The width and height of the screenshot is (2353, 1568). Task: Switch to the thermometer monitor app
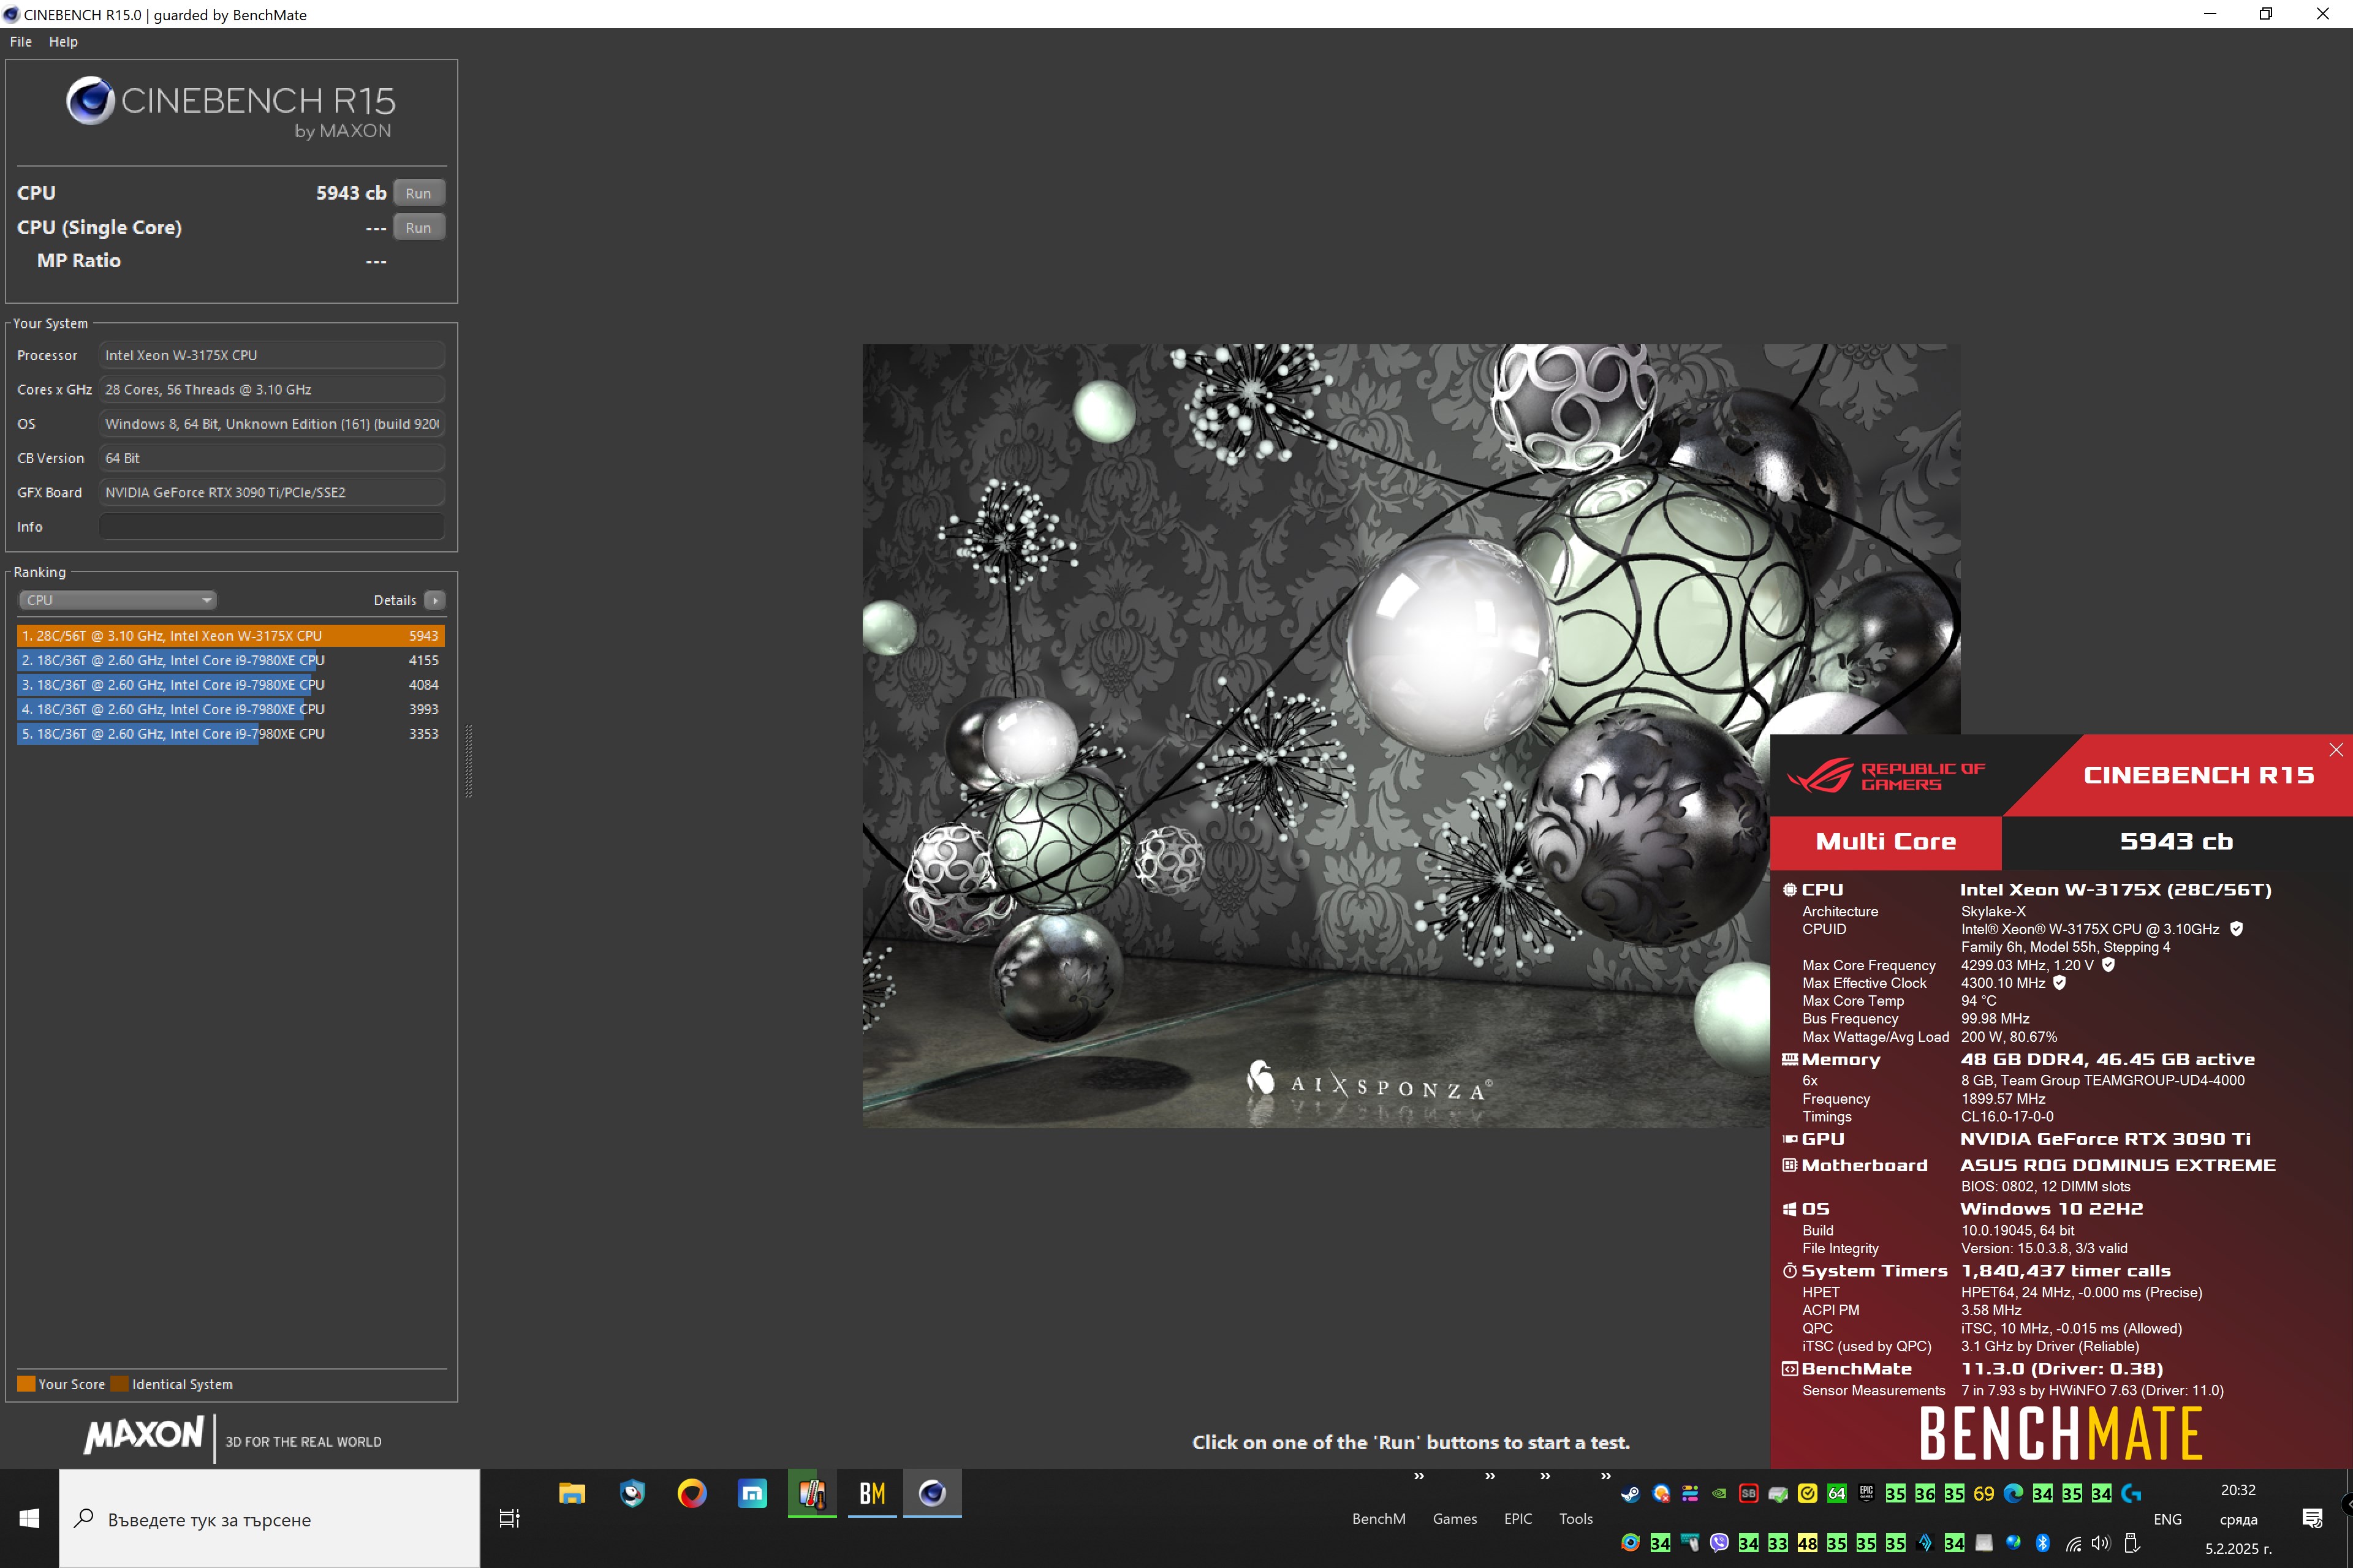pyautogui.click(x=813, y=1493)
